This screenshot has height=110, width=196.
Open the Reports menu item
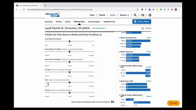click(123, 15)
